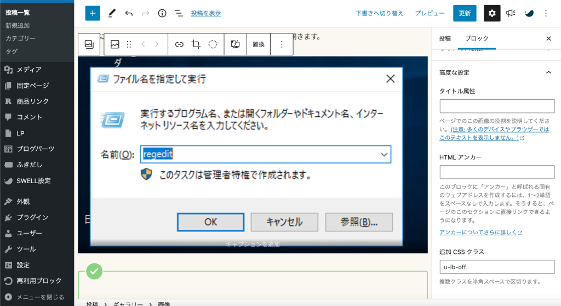Click the プレビュー button
Image resolution: width=561 pixels, height=306 pixels.
[430, 13]
